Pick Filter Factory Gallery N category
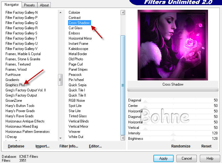The width and height of the screenshot is (222, 163). point(22,12)
